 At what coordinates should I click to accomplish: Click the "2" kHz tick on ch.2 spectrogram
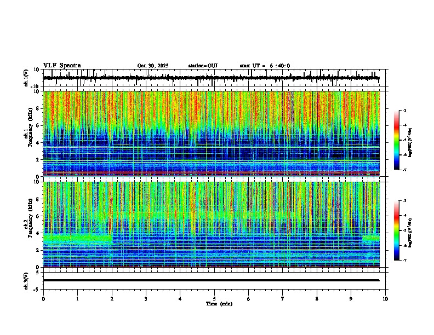coord(38,250)
